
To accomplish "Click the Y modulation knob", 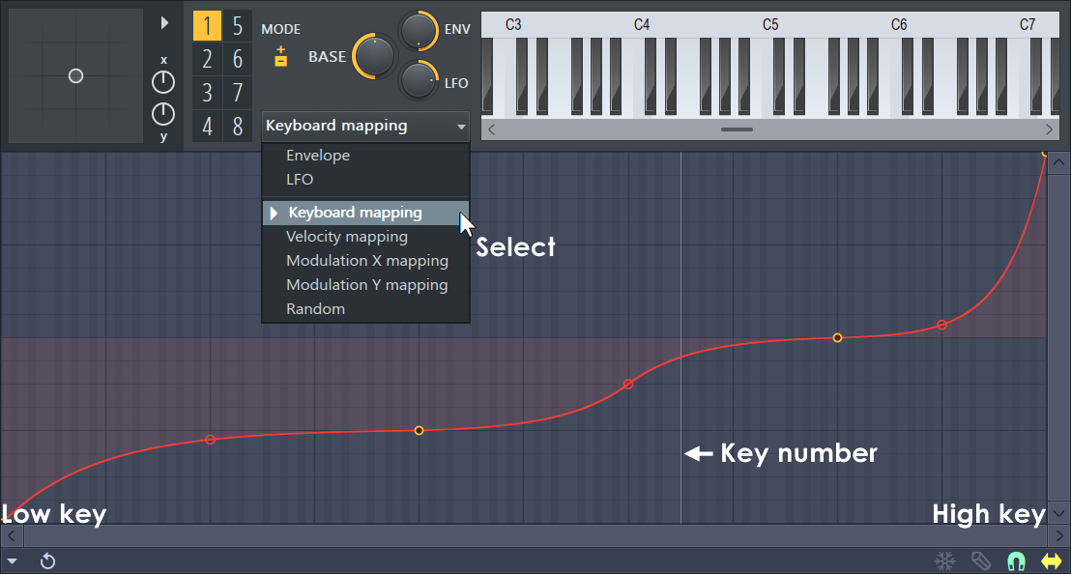I will pyautogui.click(x=163, y=113).
